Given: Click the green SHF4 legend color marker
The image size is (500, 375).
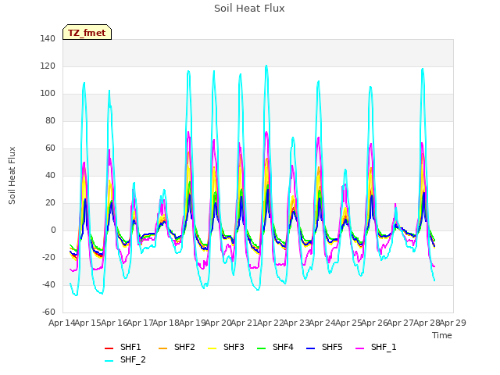Looking at the screenshot, I should tap(262, 348).
